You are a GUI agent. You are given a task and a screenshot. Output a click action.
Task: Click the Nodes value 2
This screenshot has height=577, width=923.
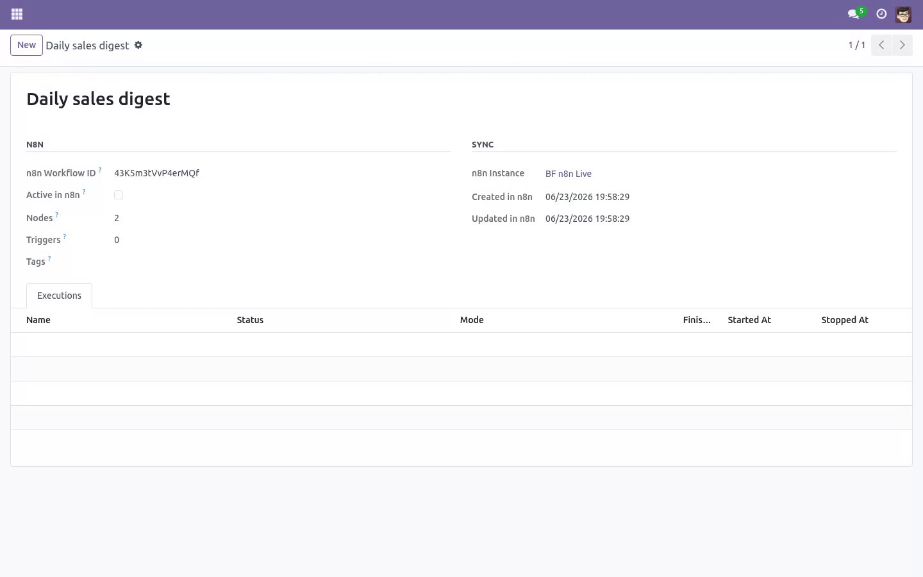[117, 218]
